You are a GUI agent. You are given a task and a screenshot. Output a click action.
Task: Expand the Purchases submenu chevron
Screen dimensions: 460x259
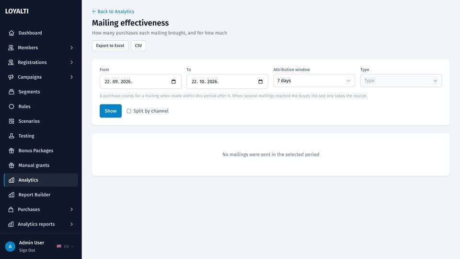[71, 210]
